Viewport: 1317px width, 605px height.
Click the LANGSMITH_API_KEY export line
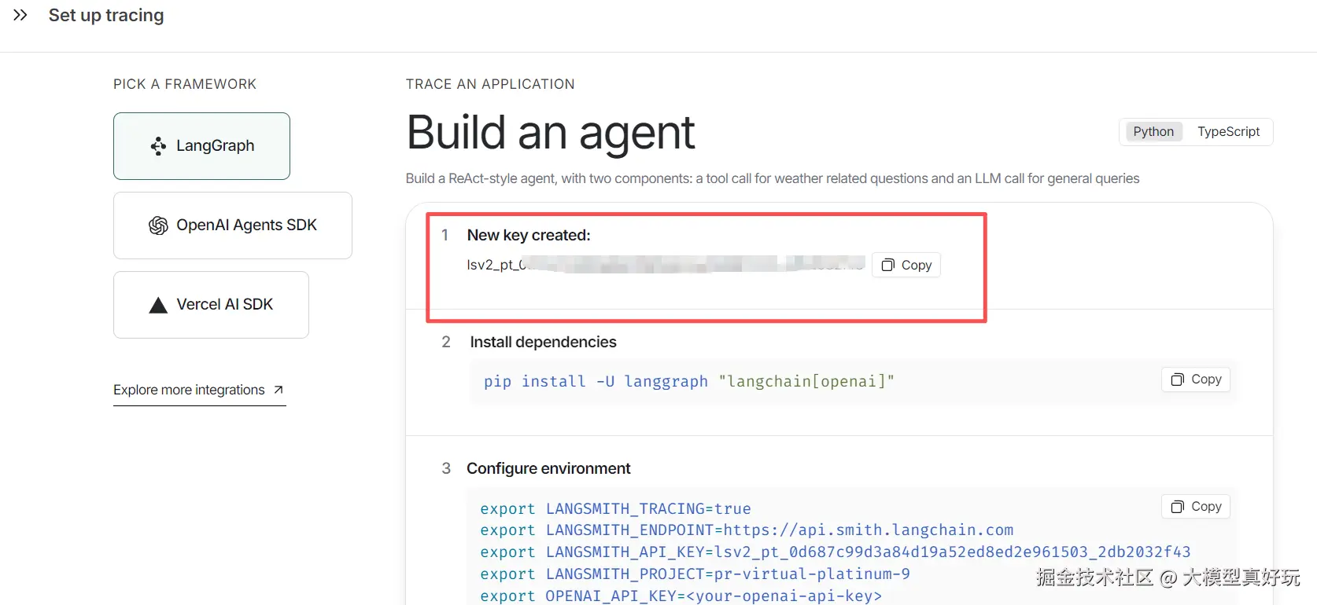point(836,552)
